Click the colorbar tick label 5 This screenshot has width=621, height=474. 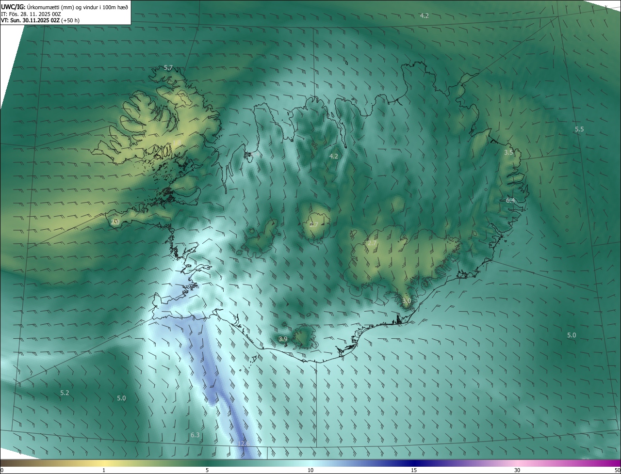click(x=207, y=470)
